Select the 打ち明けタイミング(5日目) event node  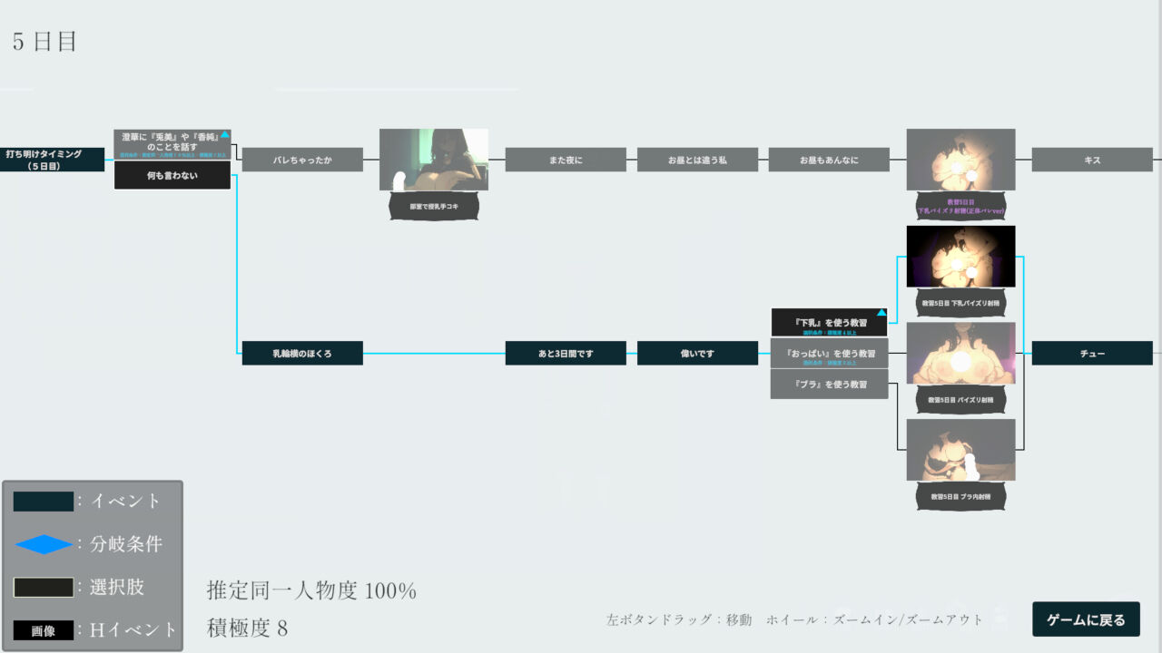(x=52, y=160)
